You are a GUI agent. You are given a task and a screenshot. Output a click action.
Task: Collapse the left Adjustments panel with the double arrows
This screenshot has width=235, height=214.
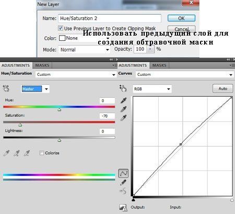pos(111,60)
